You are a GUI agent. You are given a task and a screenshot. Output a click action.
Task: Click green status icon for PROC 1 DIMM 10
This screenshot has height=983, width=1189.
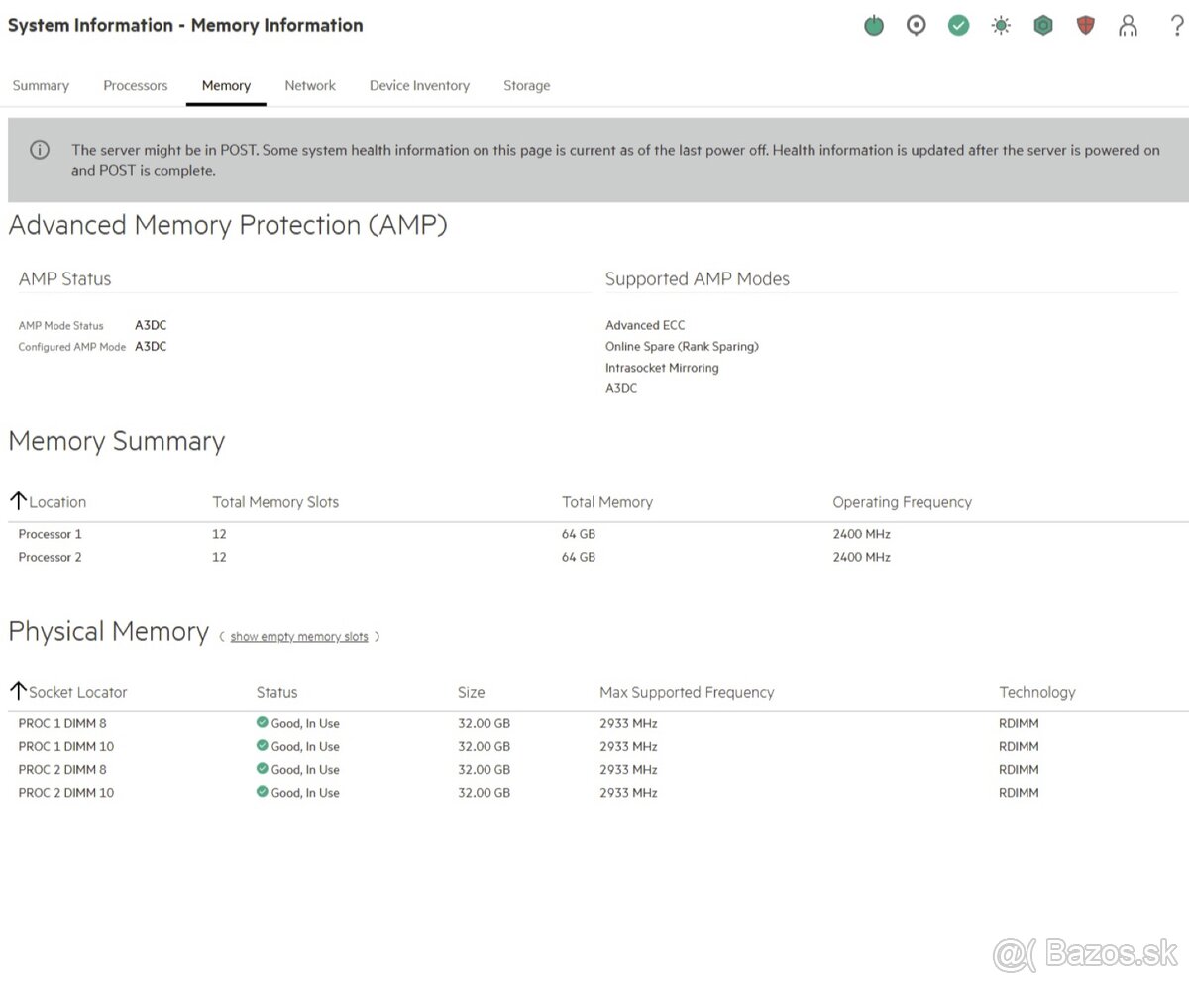click(263, 745)
